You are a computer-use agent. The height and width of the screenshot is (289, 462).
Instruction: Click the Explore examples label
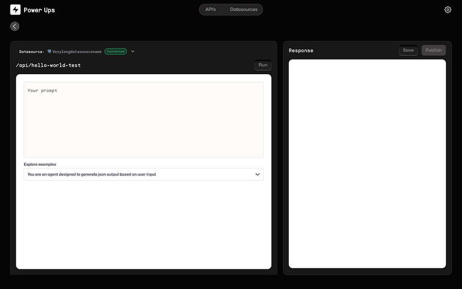click(x=40, y=164)
